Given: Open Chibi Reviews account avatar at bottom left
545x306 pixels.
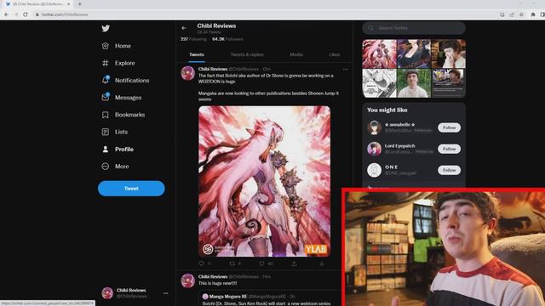Looking at the screenshot, I should [107, 293].
